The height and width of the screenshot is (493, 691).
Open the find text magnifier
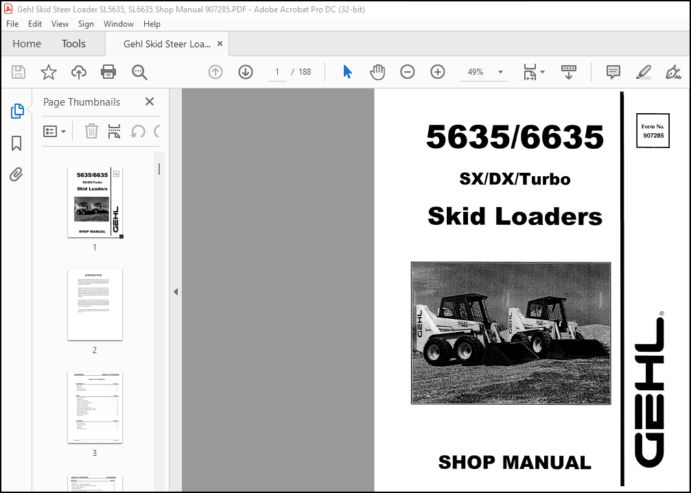click(139, 72)
